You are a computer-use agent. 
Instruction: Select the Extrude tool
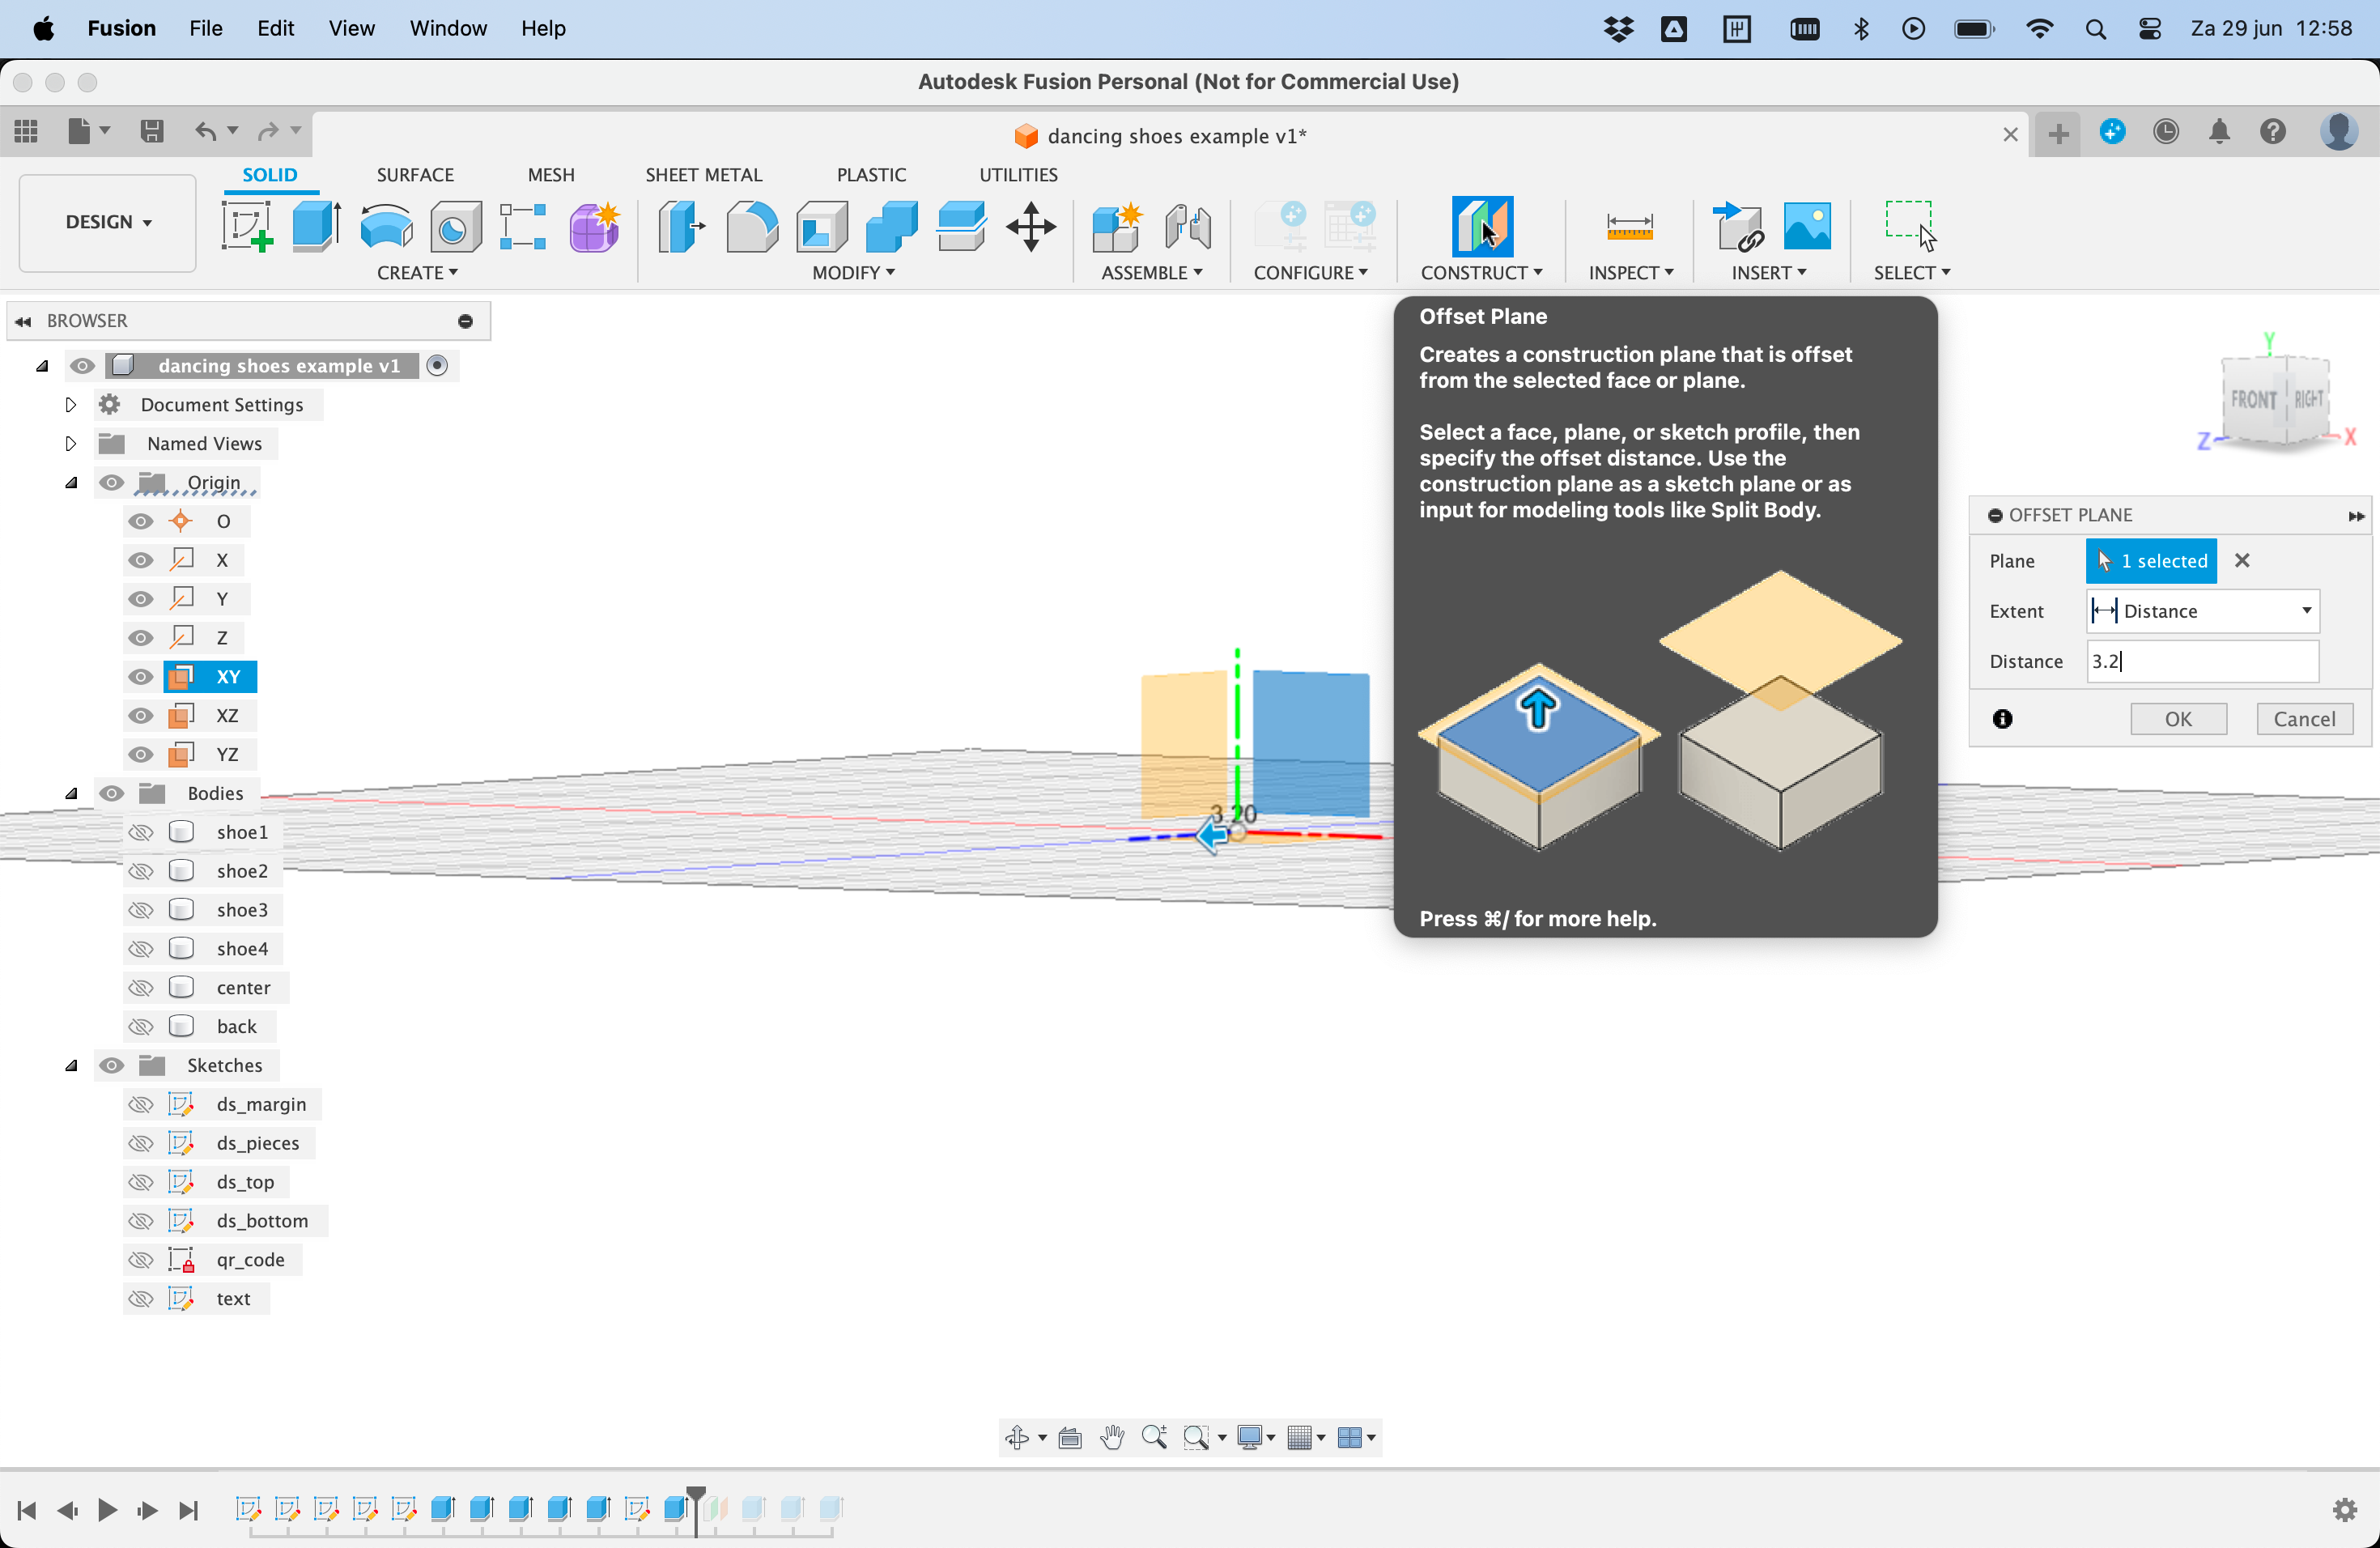316,226
